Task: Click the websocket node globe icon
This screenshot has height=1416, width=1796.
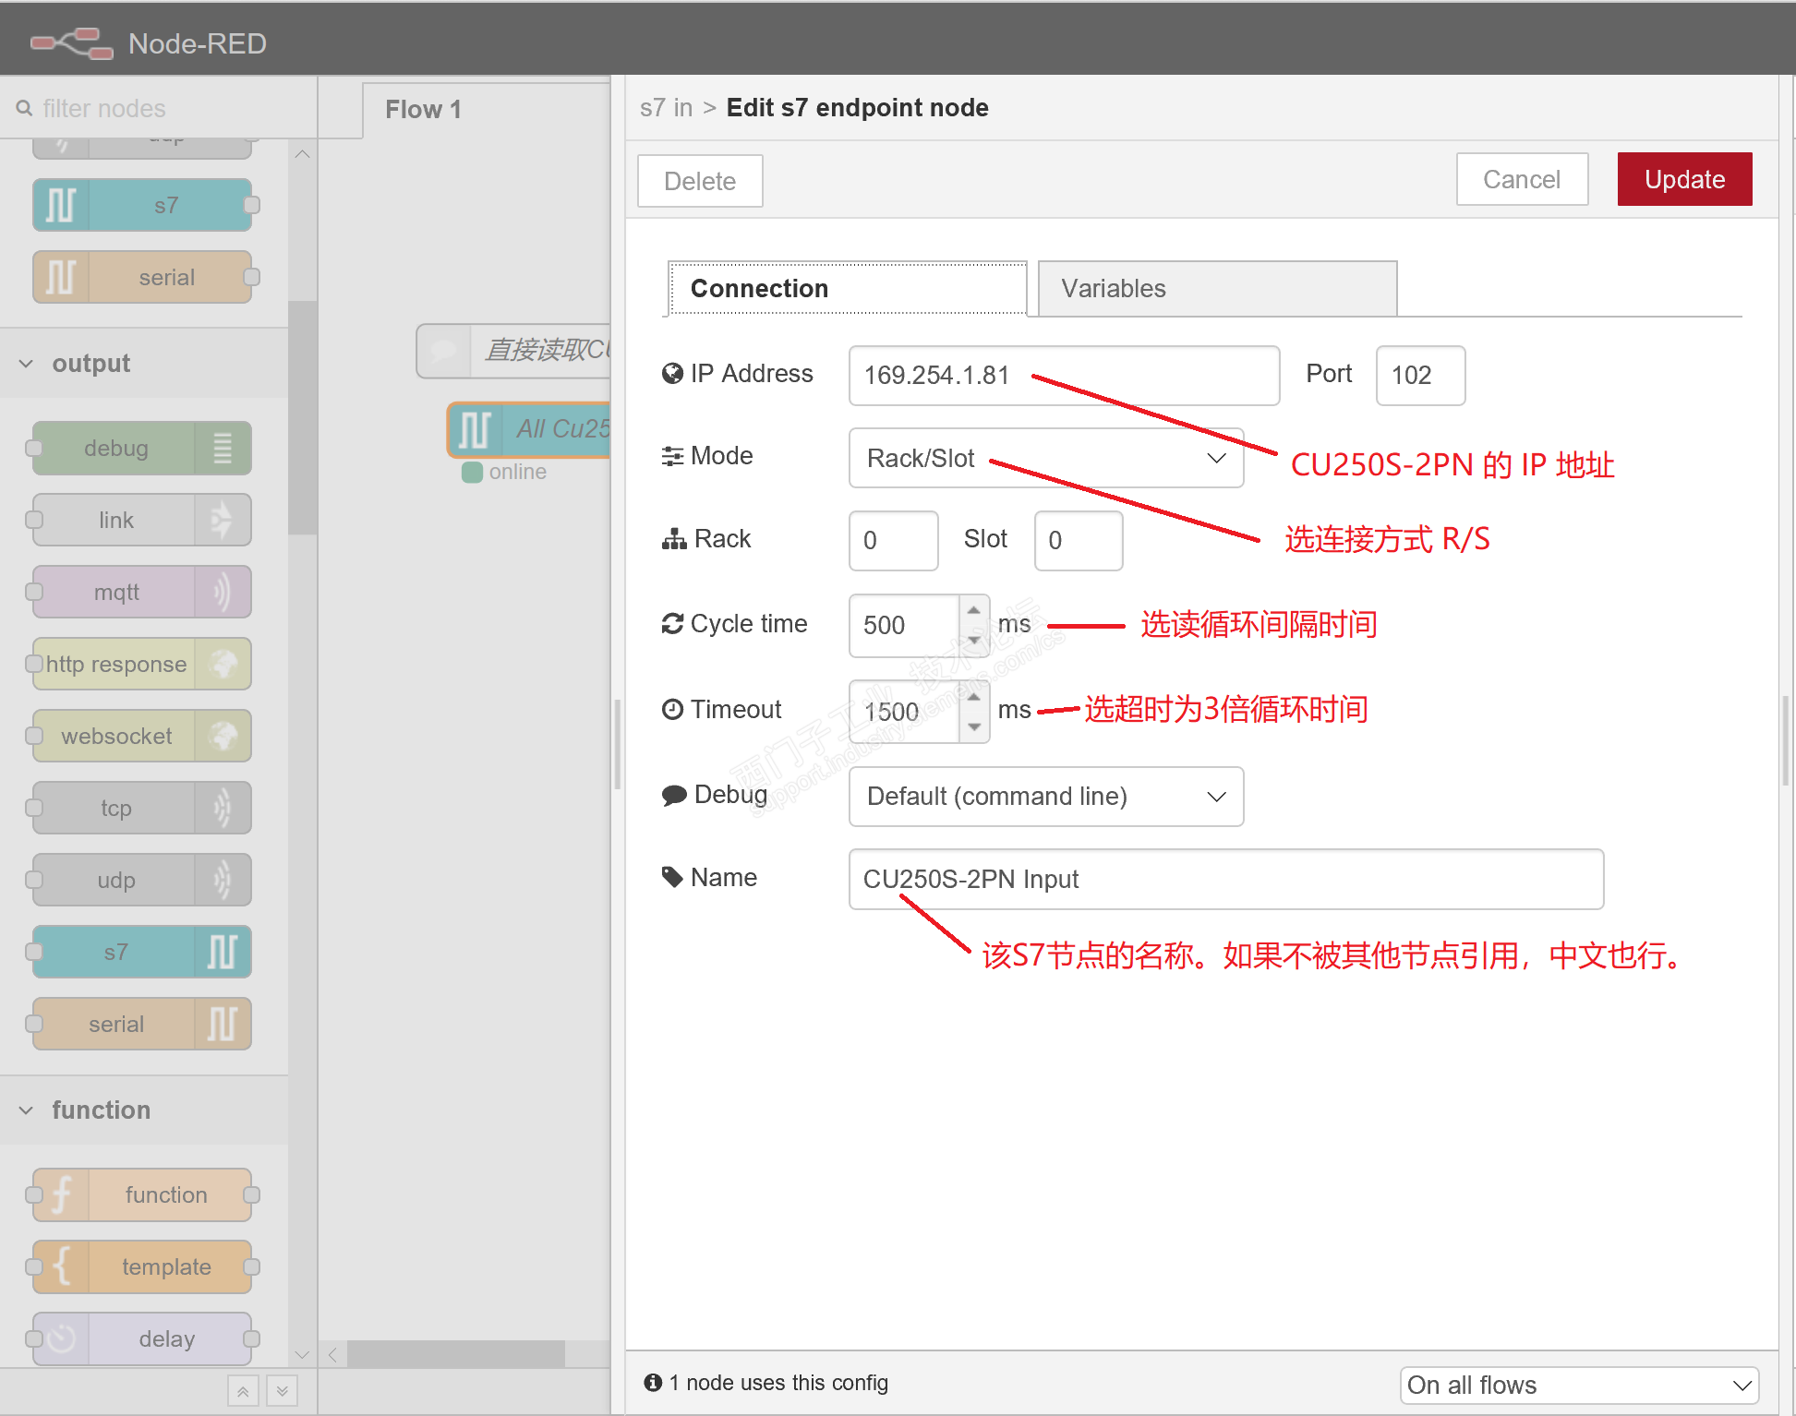Action: coord(223,737)
